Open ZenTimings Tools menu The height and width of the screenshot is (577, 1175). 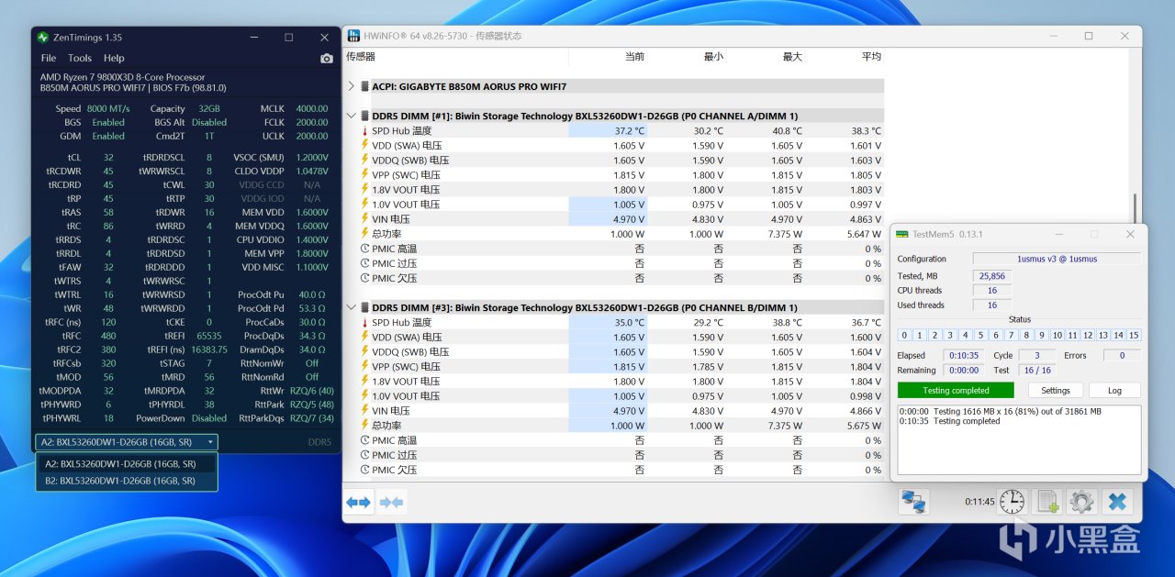[80, 58]
